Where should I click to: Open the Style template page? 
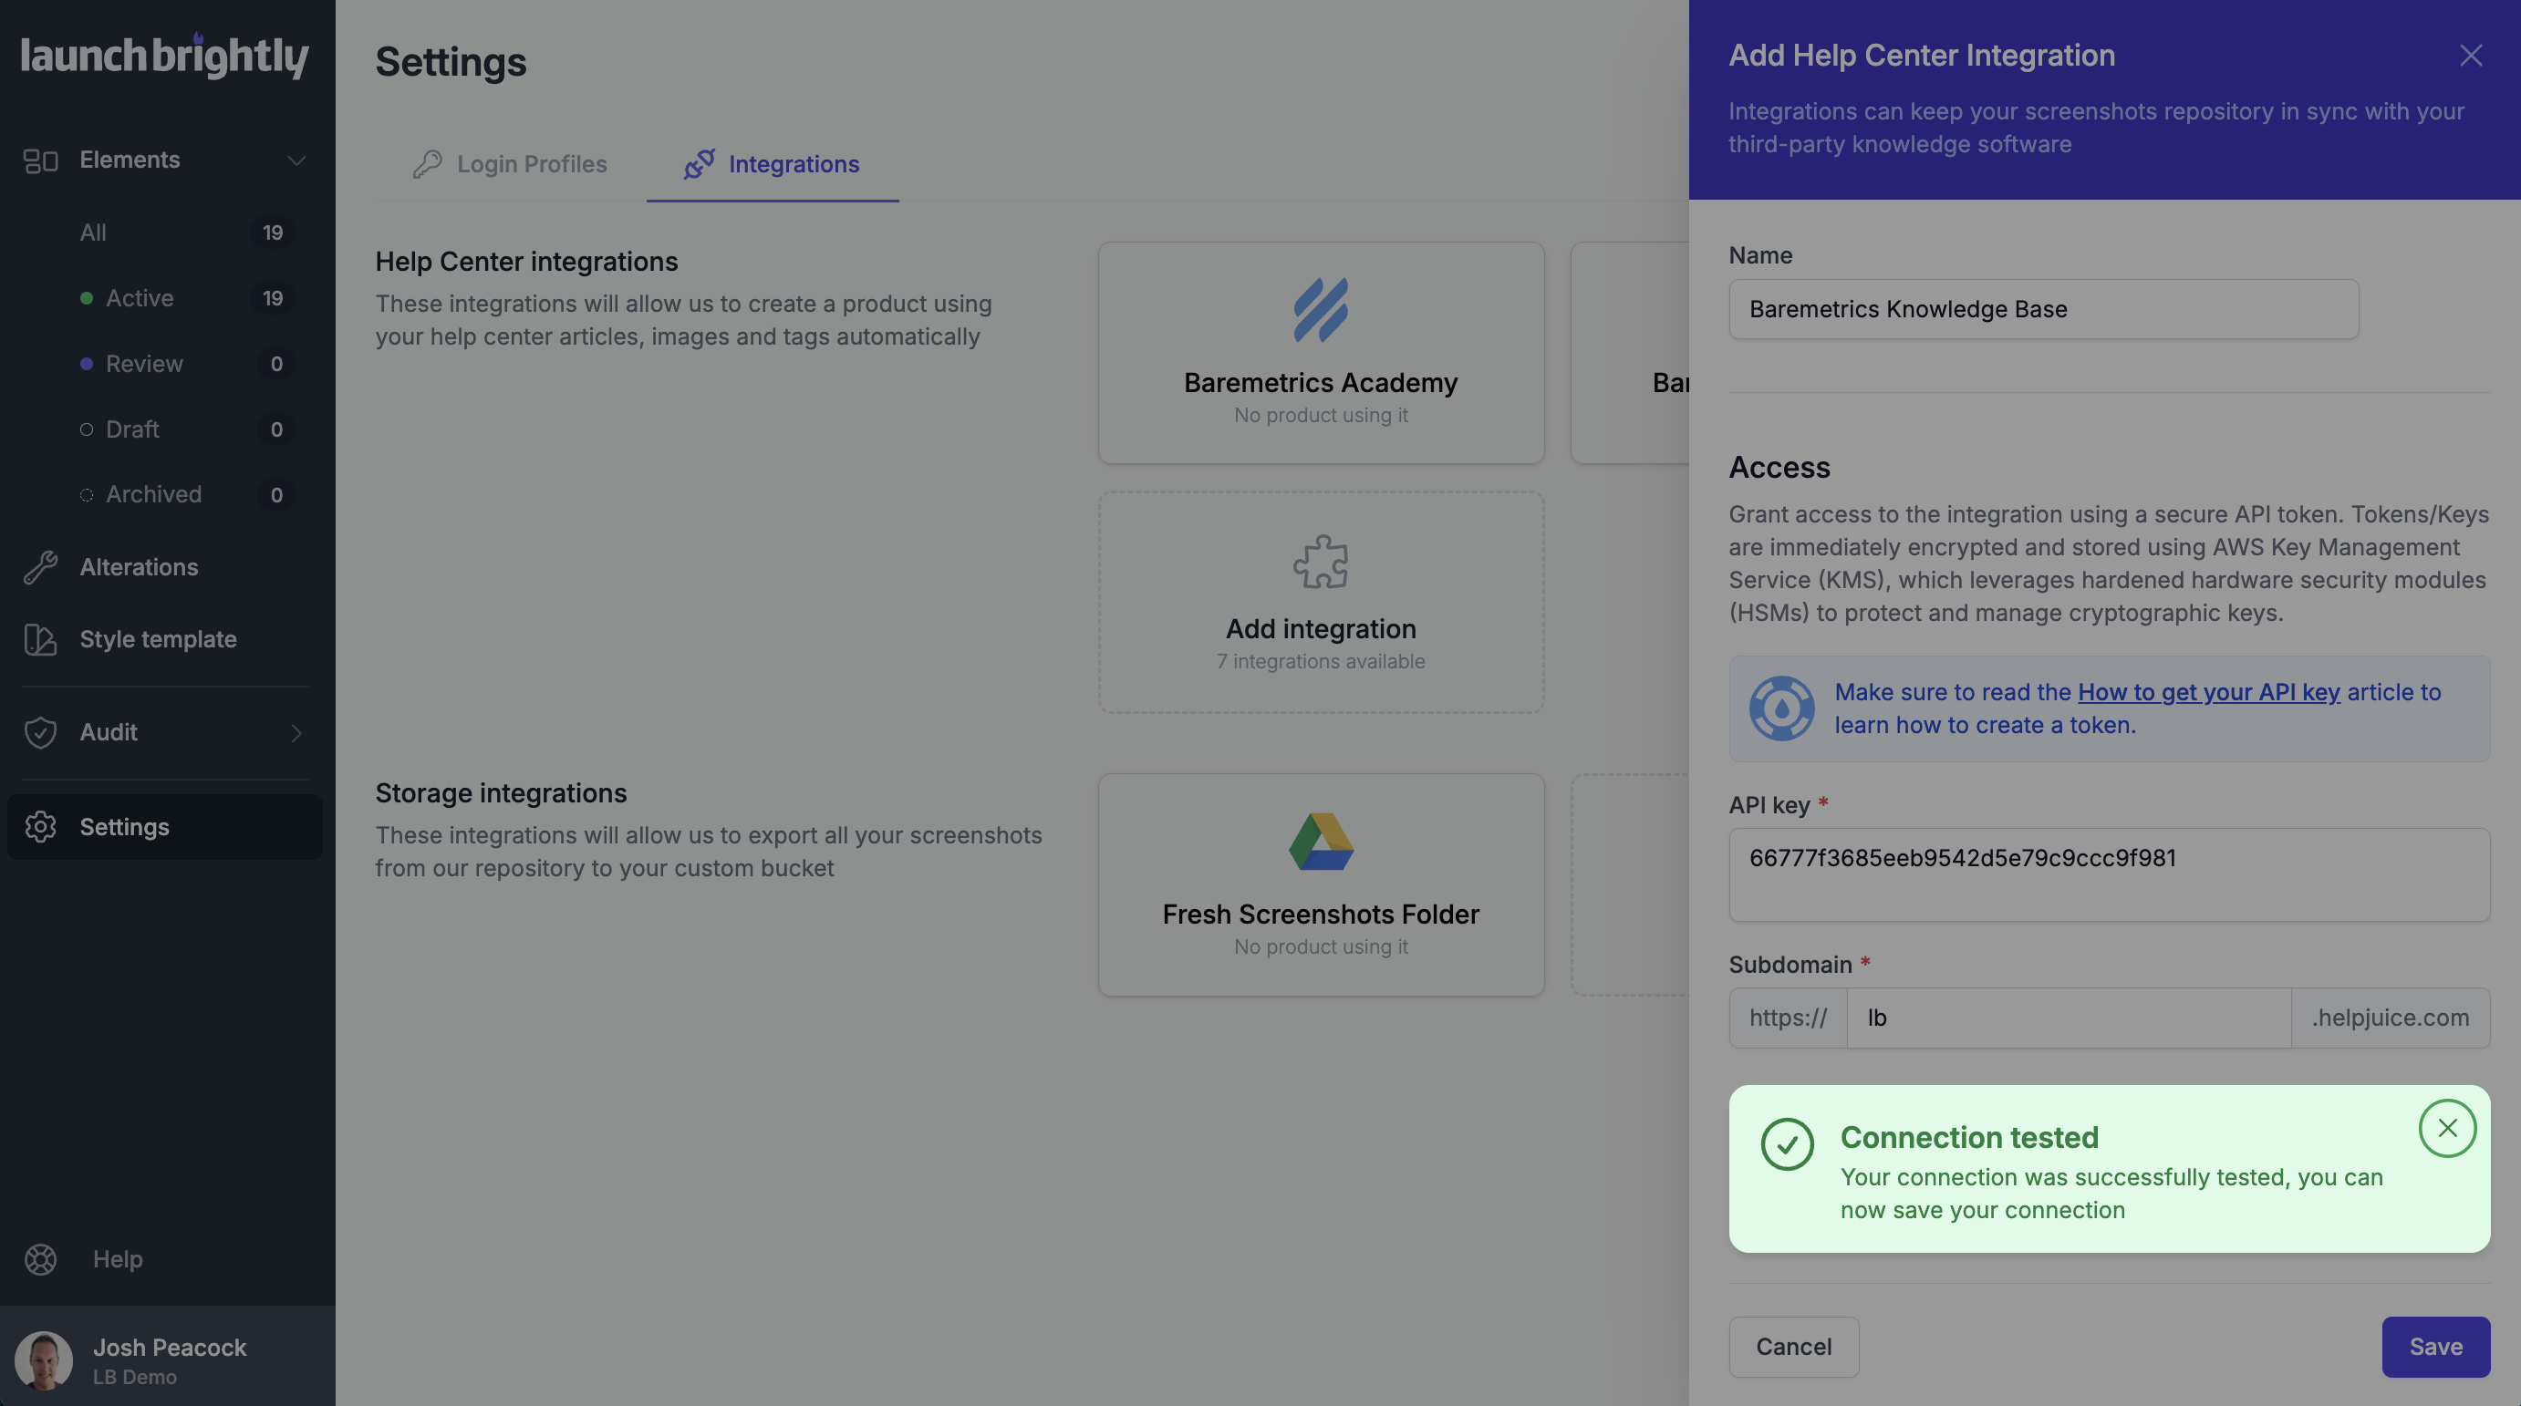(158, 639)
